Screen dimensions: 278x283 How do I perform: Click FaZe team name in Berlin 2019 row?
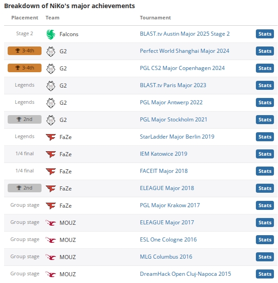coord(65,137)
